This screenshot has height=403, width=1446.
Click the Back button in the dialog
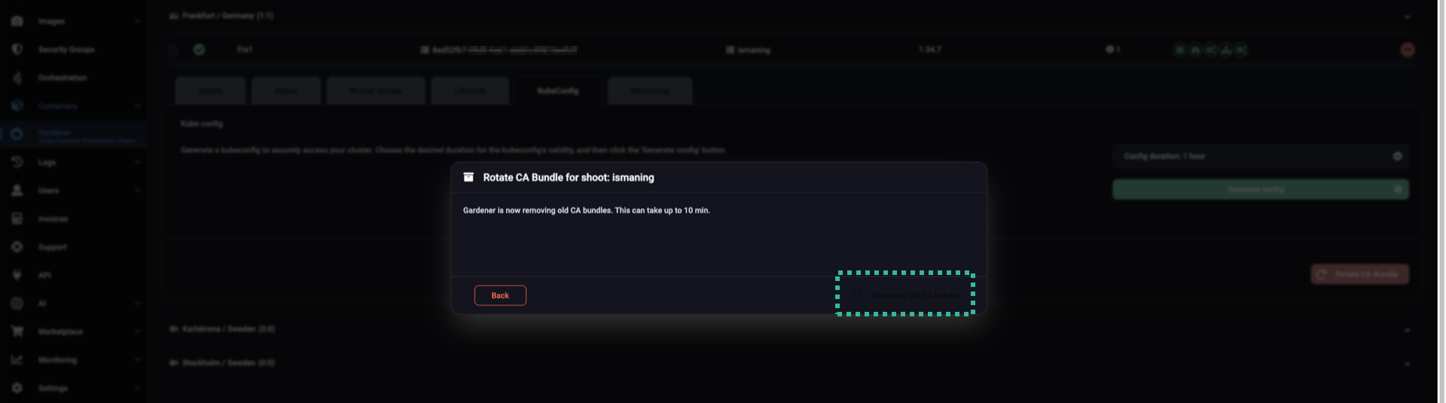click(500, 295)
